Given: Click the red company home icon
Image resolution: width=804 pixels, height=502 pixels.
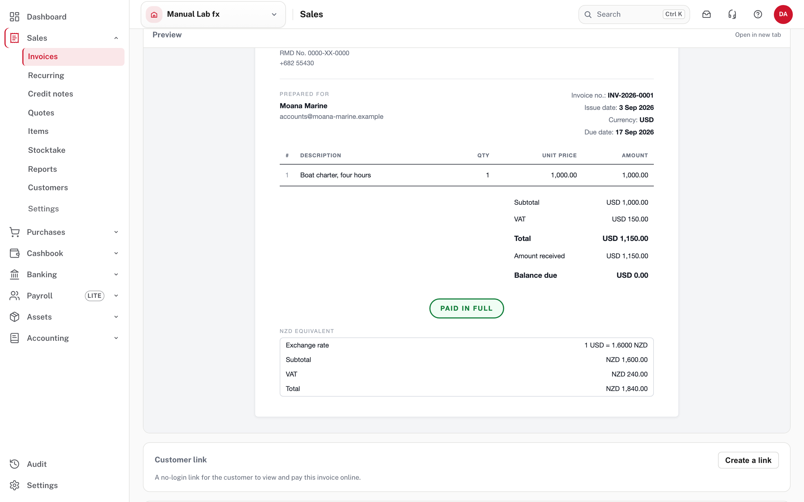Looking at the screenshot, I should [154, 15].
